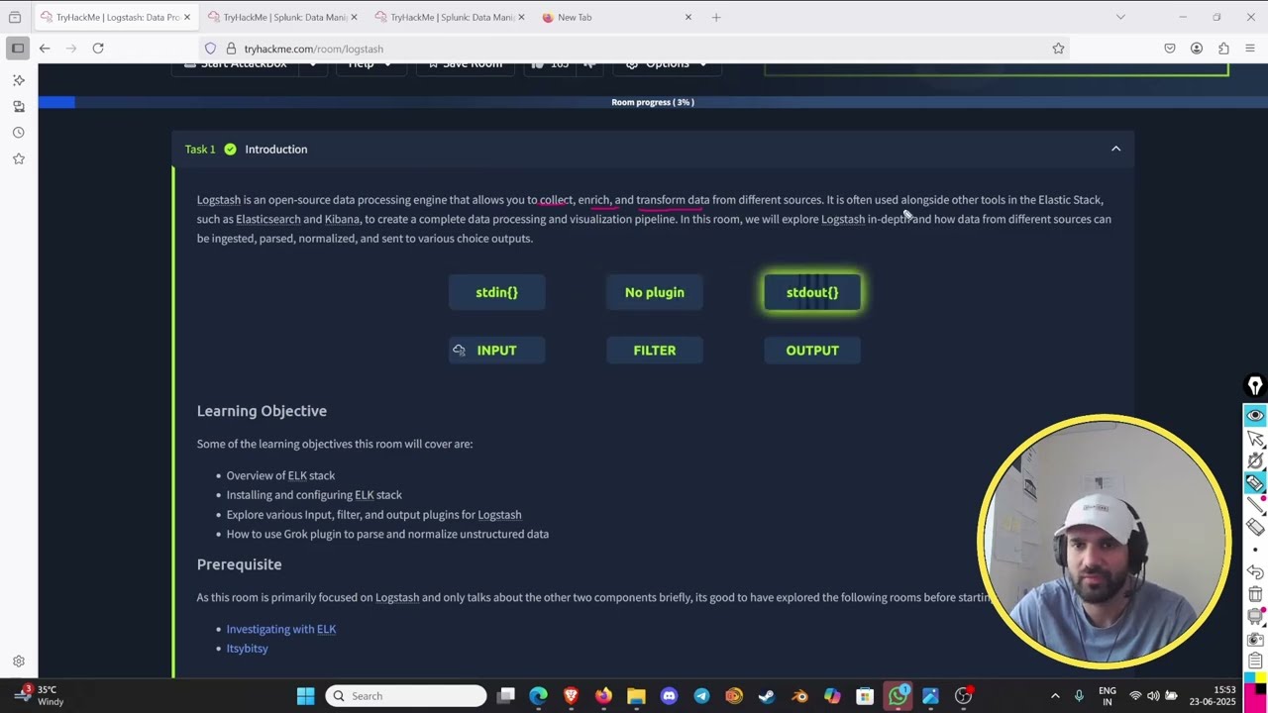
Task: Click the OUTPUT stage button
Action: (x=812, y=350)
